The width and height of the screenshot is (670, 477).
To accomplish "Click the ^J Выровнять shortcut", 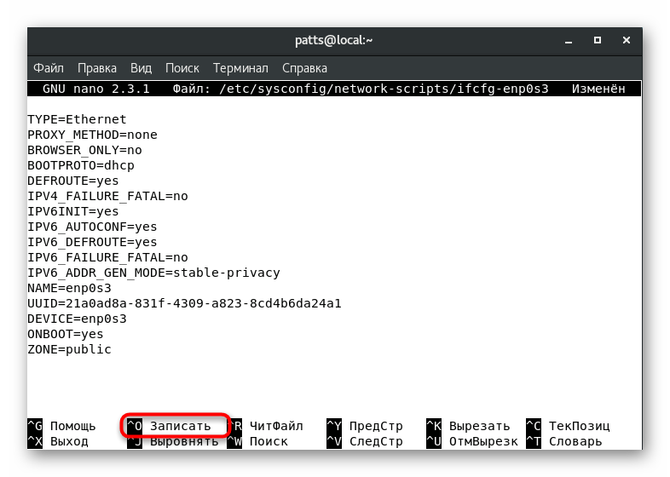I will pos(173,441).
